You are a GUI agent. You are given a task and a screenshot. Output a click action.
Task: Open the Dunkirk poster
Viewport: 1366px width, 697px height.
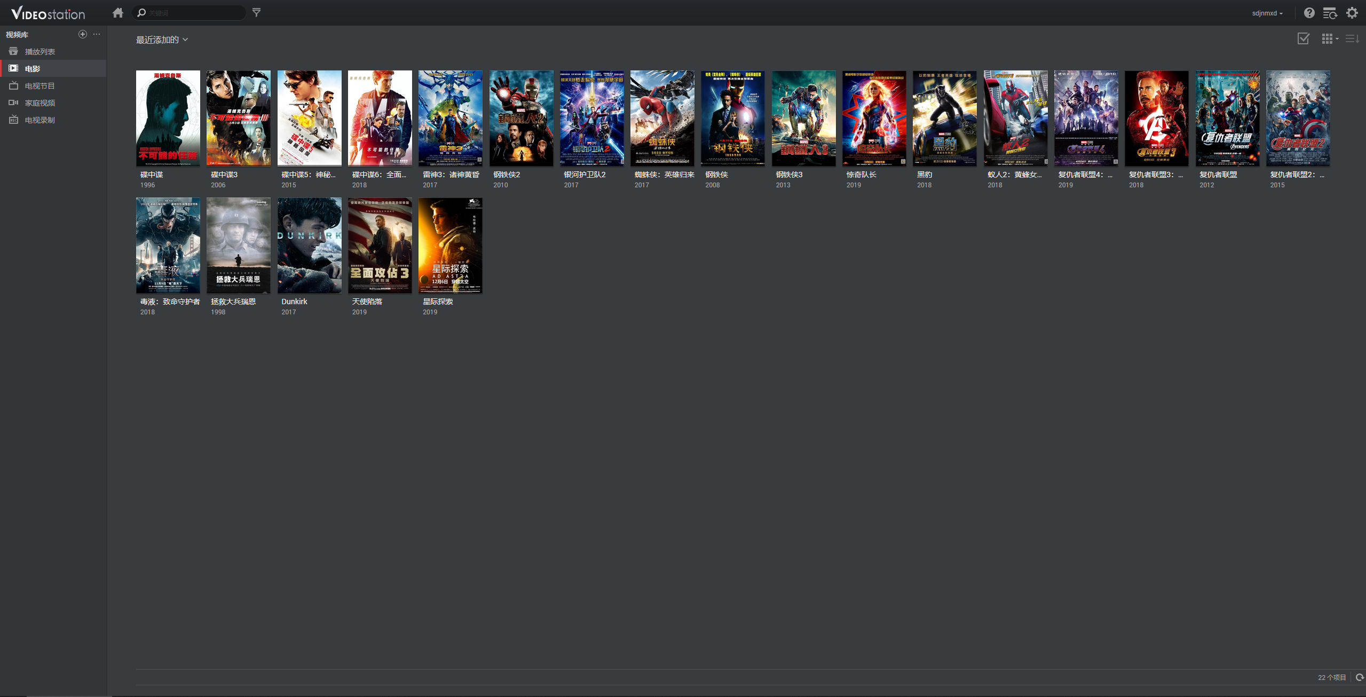tap(310, 245)
